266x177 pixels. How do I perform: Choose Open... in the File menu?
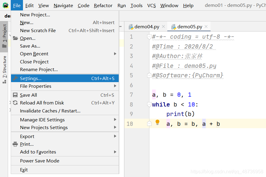point(65,38)
